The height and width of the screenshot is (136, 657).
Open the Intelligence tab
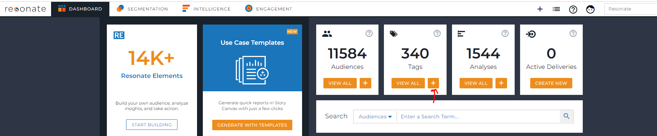click(206, 9)
